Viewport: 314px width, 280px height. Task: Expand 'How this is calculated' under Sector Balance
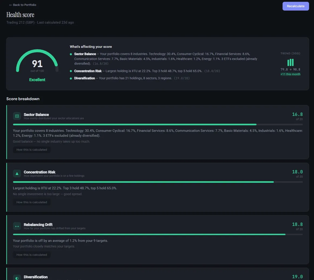coord(32,150)
